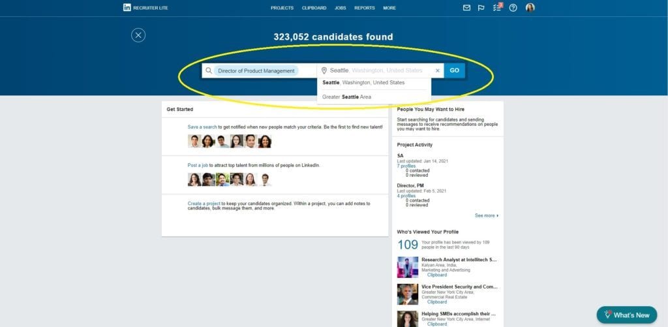Click the 109 profile views count
This screenshot has width=668, height=327.
[x=408, y=245]
